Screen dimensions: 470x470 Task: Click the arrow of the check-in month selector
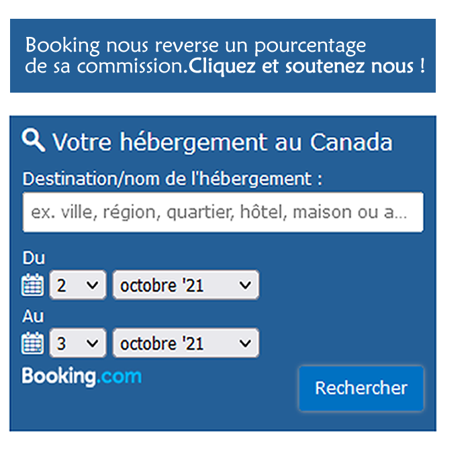(246, 285)
